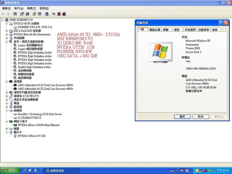Image resolution: width=232 pixels, height=174 pixels.
Task: Select the Legacy 音訊驅動程式 row
Action: [x=30, y=45]
